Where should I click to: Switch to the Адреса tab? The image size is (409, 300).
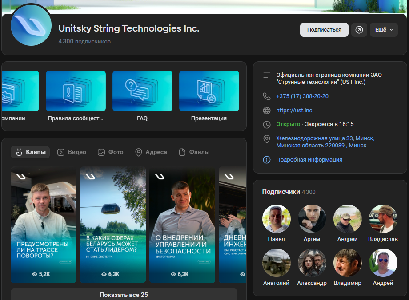(151, 152)
